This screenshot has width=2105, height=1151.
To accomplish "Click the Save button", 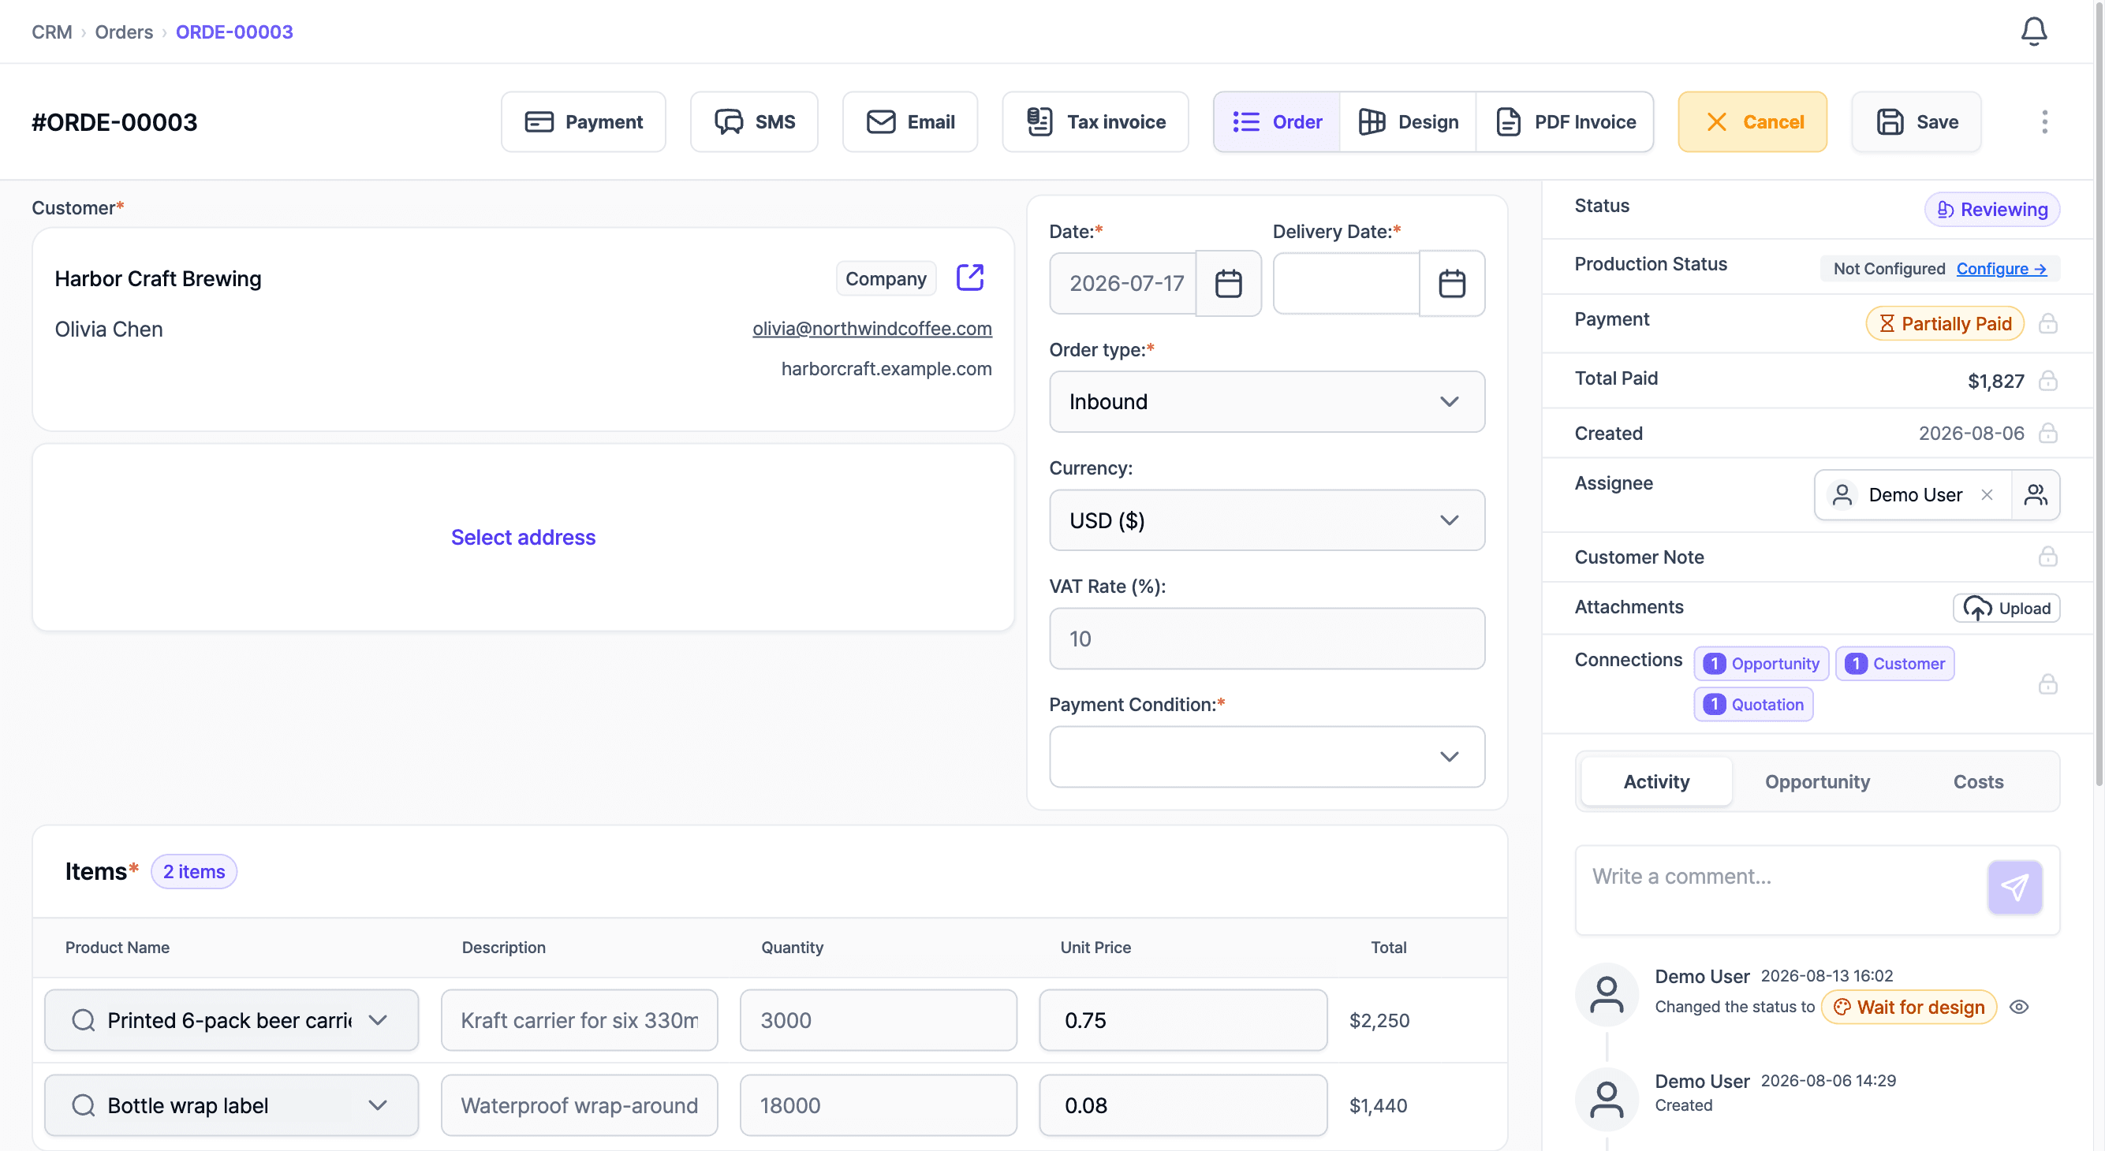I will (x=1917, y=121).
